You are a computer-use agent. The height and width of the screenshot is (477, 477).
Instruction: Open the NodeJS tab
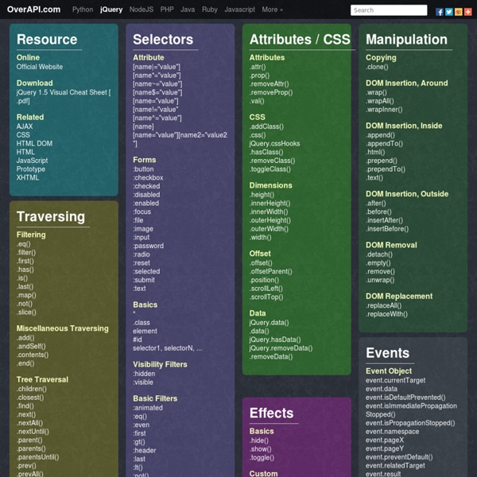tap(142, 10)
